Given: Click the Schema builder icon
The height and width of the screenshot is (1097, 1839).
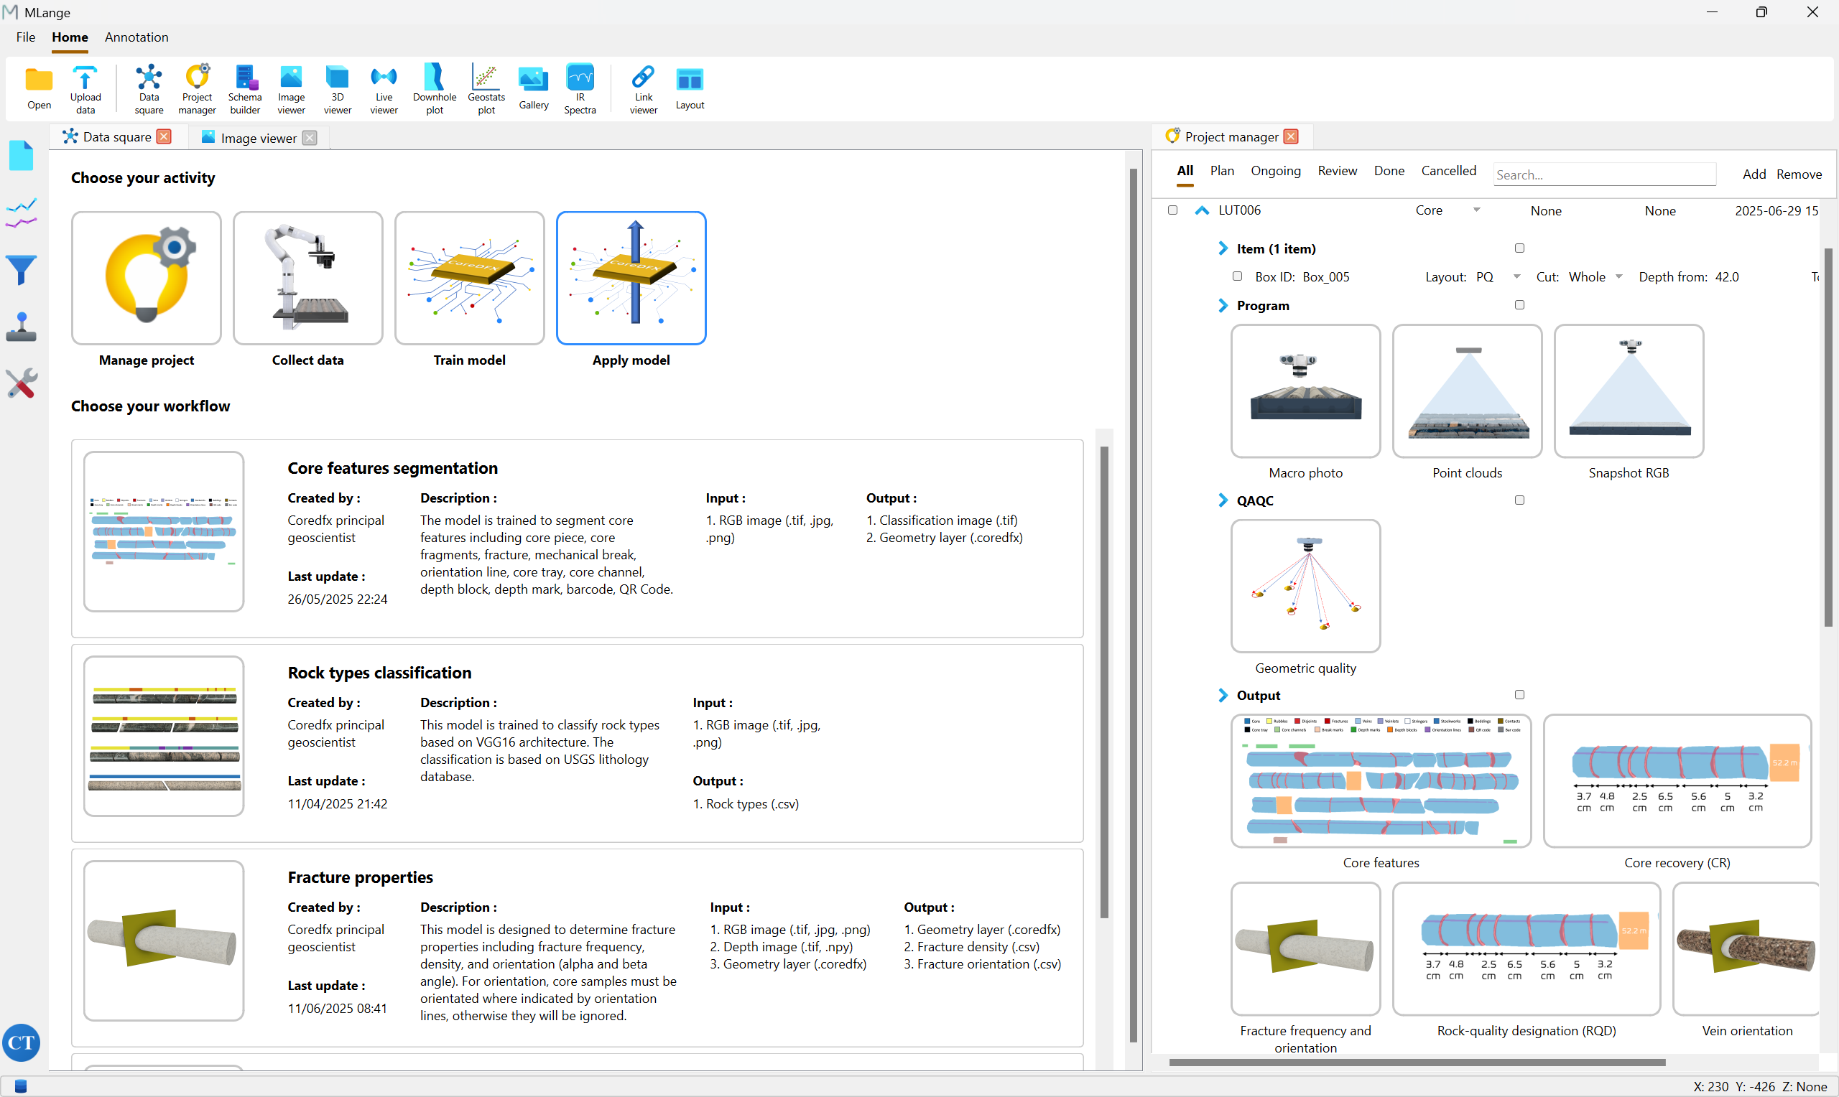Looking at the screenshot, I should 245,88.
